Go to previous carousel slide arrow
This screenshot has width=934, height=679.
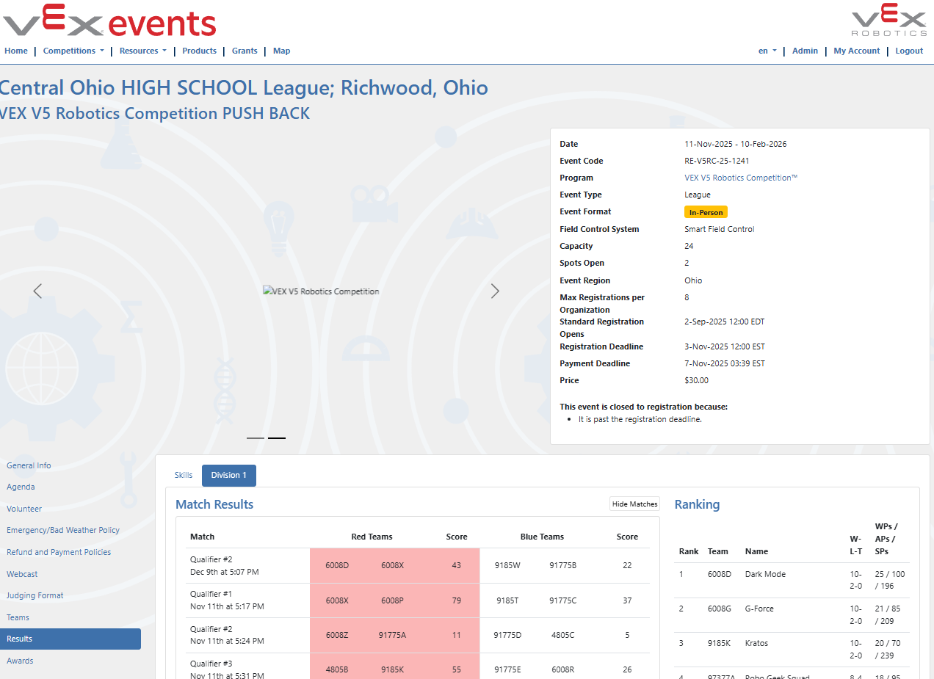[37, 291]
